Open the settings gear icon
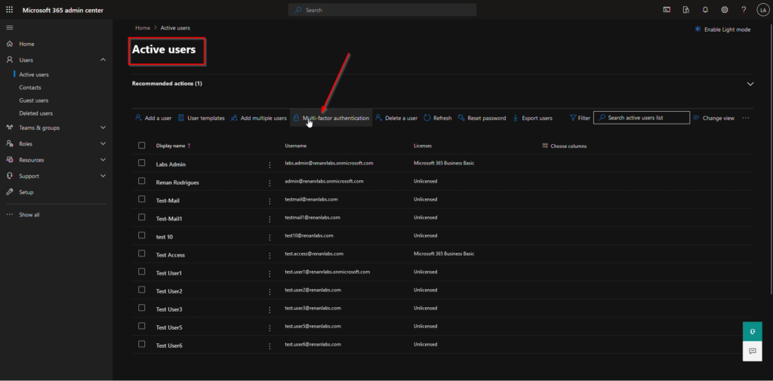This screenshot has width=773, height=381. click(x=724, y=10)
